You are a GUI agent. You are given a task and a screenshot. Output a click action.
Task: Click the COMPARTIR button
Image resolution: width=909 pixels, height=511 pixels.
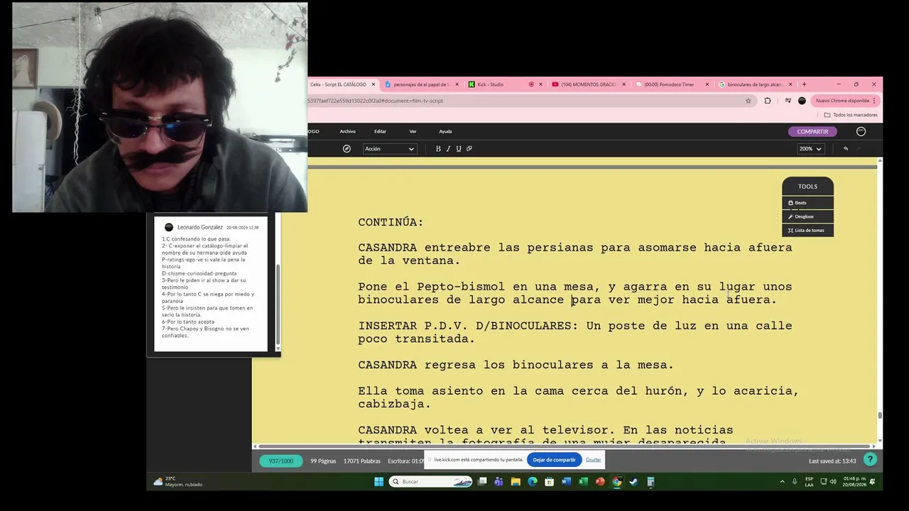tap(812, 131)
